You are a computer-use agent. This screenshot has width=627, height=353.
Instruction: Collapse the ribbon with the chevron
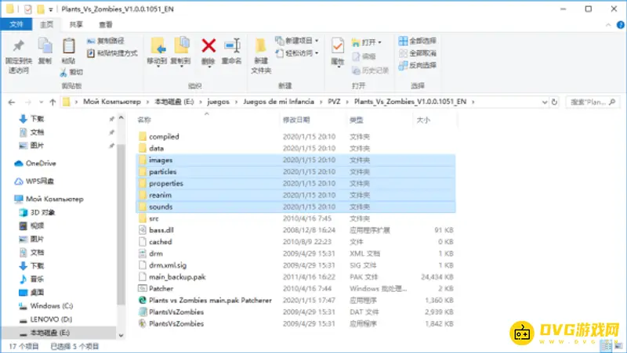608,25
